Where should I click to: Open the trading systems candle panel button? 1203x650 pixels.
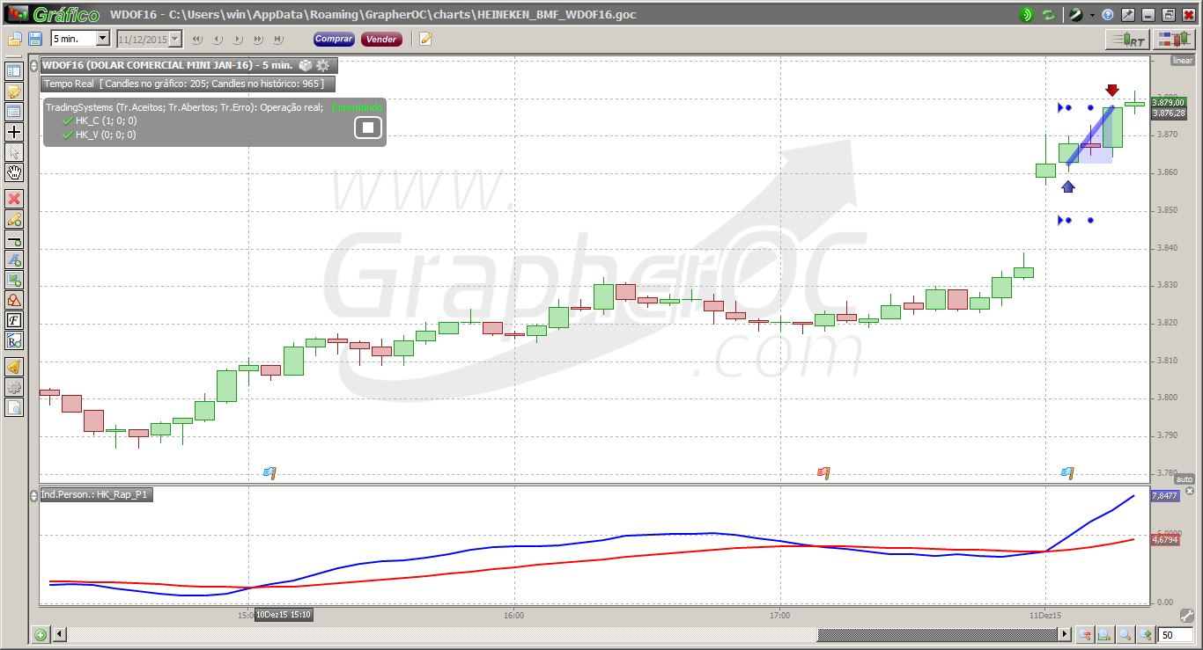[x=1175, y=40]
